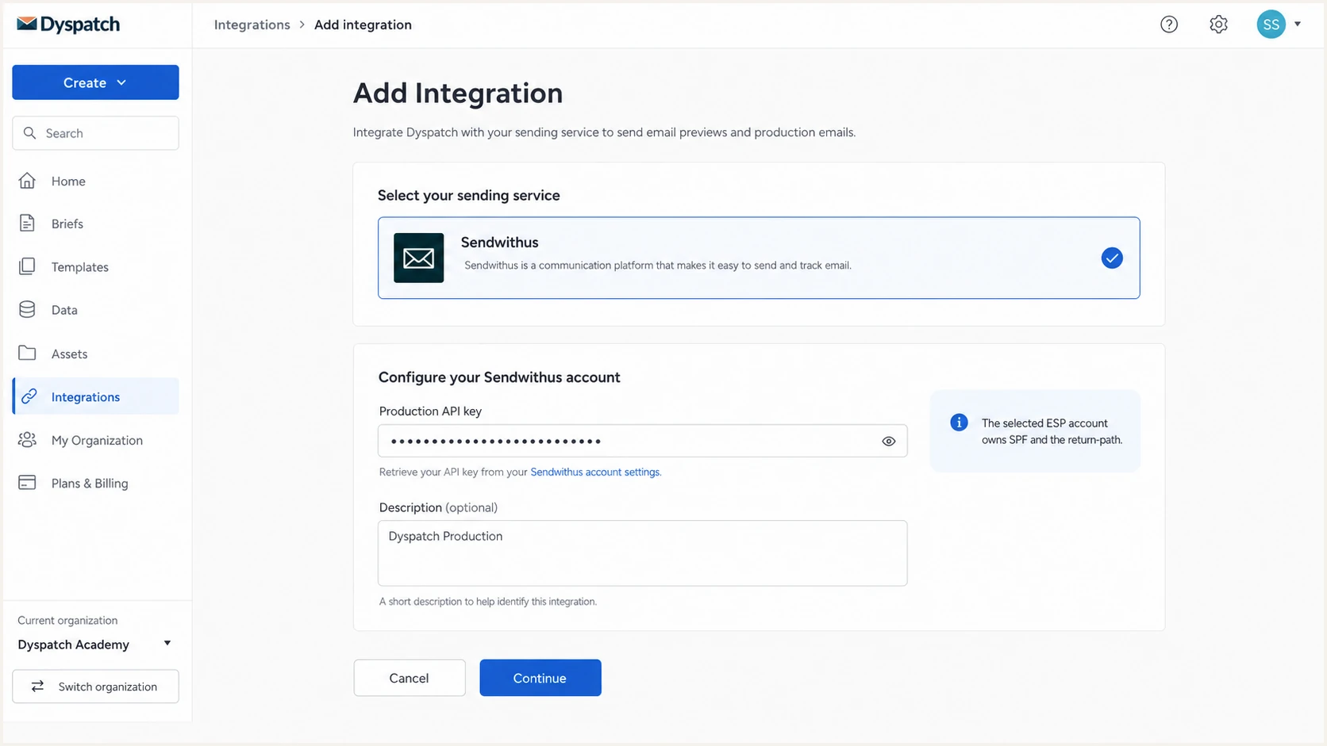Viewport: 1327px width, 746px height.
Task: Click the 'Current organization' label
Action: (67, 620)
